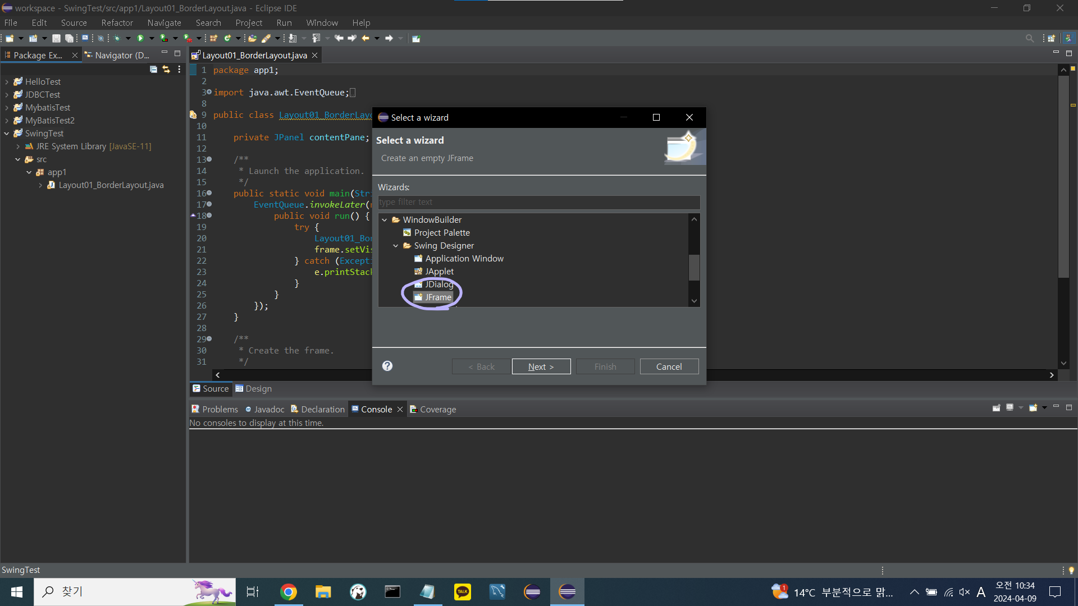Click wizard list scroll down arrow
This screenshot has height=606, width=1078.
click(695, 301)
